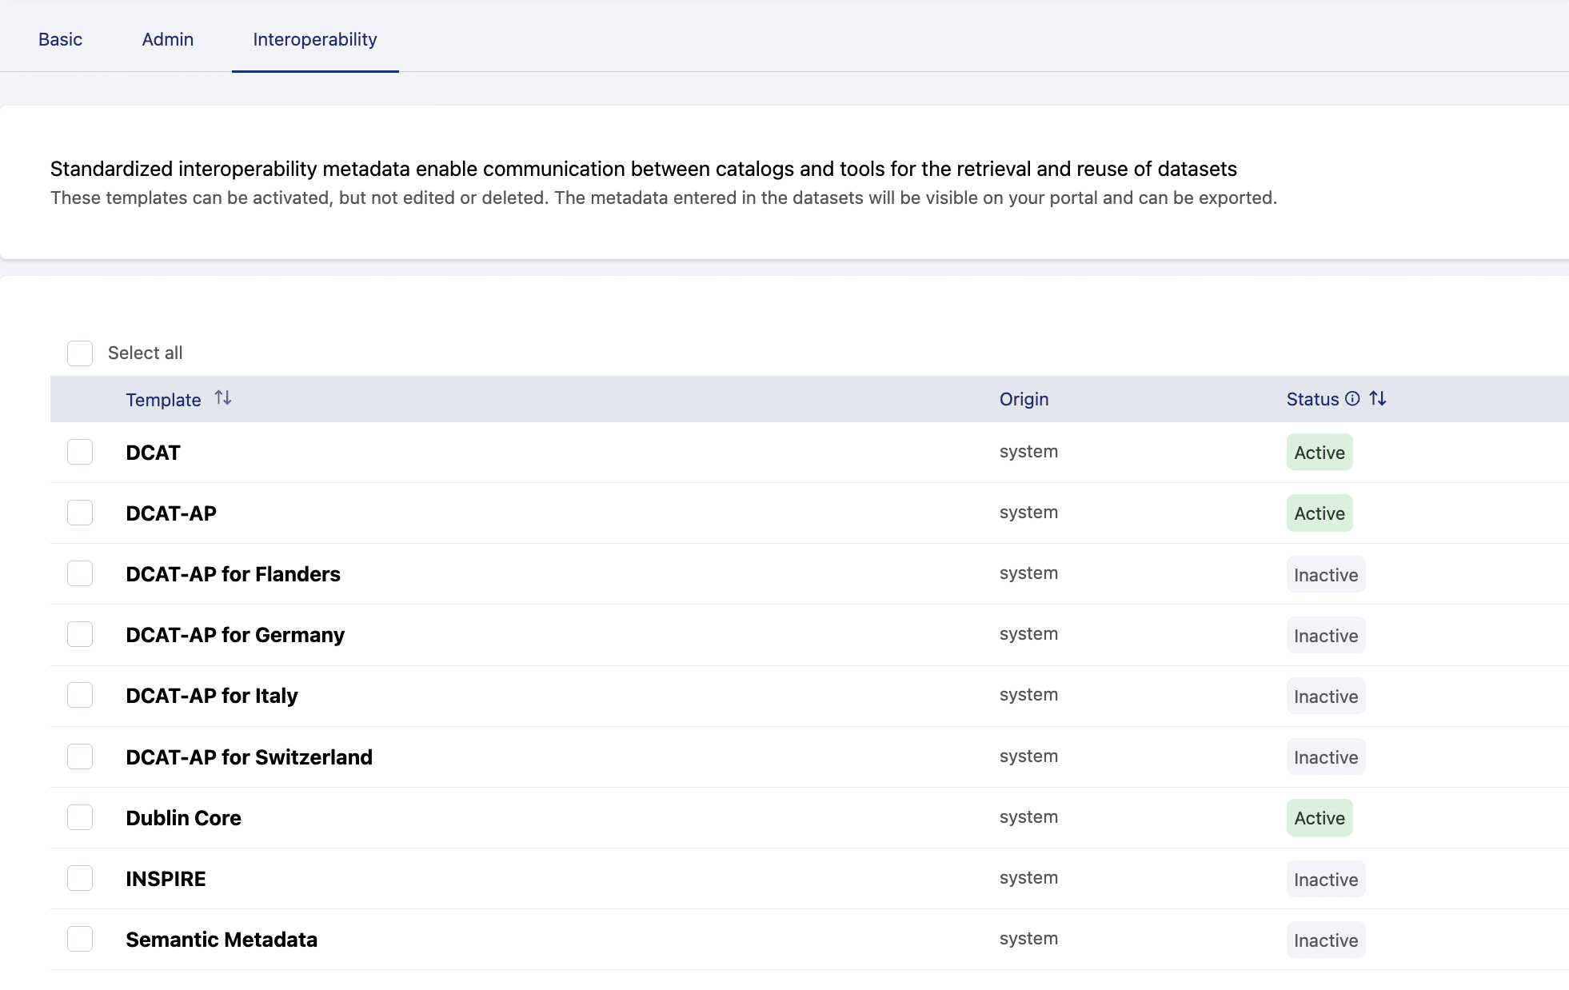The height and width of the screenshot is (990, 1569).
Task: Click the Status info icon
Action: [x=1352, y=399]
